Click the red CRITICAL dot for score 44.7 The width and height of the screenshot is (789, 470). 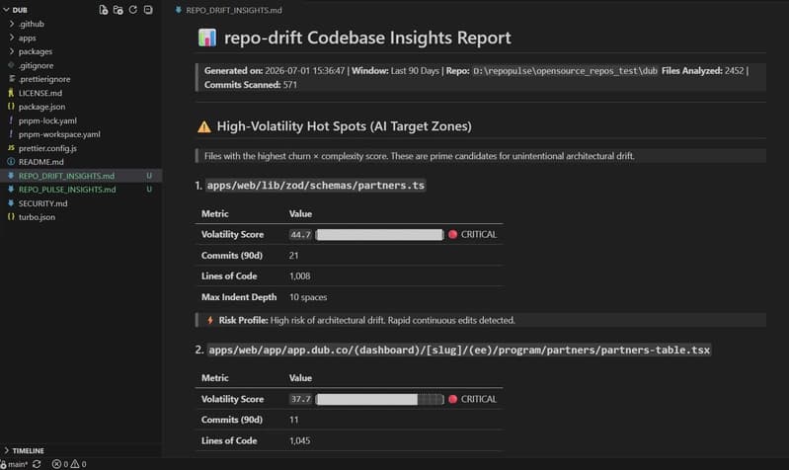point(452,234)
